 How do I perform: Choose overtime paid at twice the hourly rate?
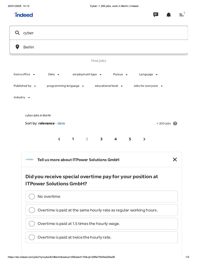click(32, 237)
